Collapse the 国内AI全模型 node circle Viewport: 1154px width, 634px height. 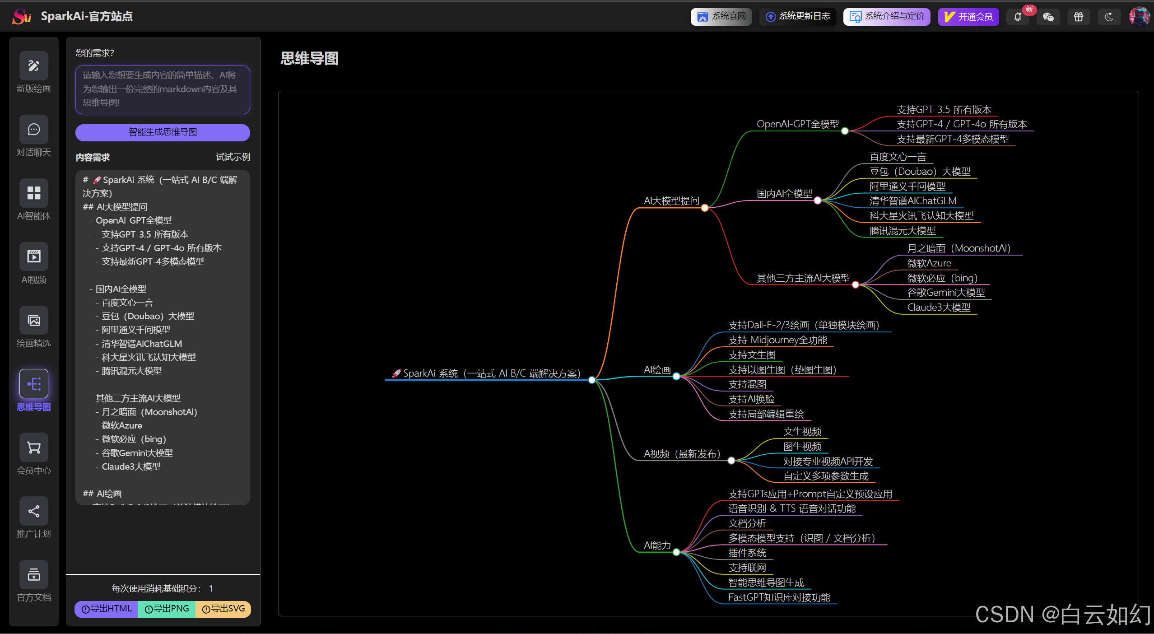coord(818,200)
